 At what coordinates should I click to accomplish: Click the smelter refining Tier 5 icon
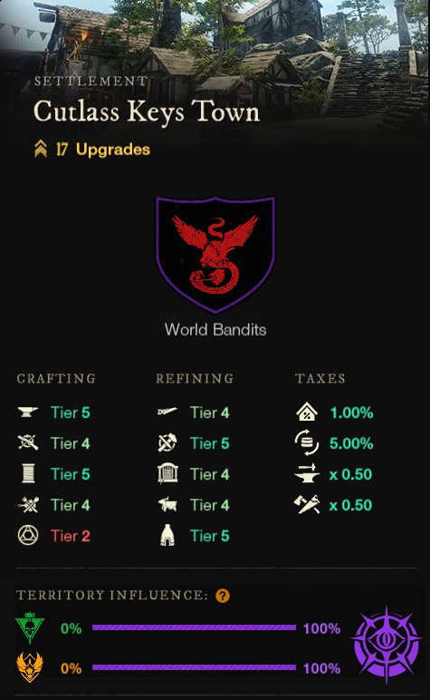167,442
